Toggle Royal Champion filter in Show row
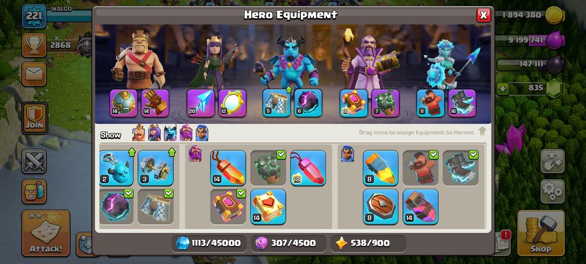 202,133
